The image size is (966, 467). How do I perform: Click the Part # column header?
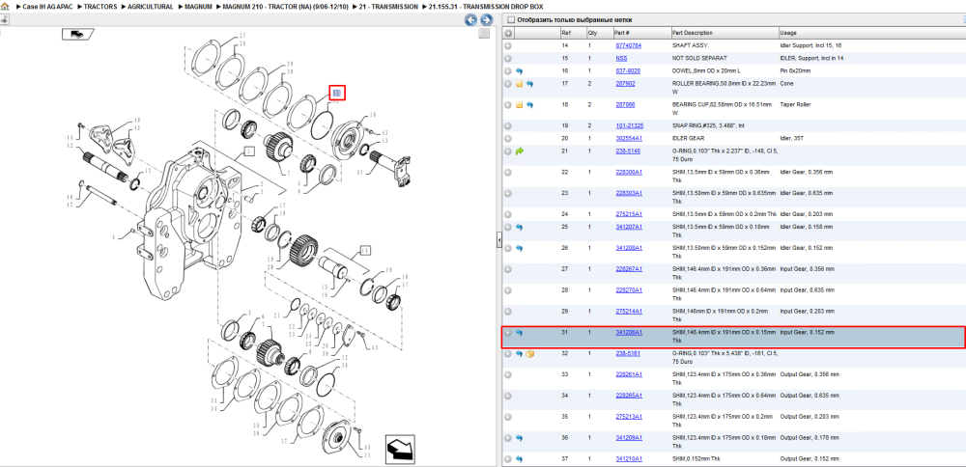[x=641, y=33]
